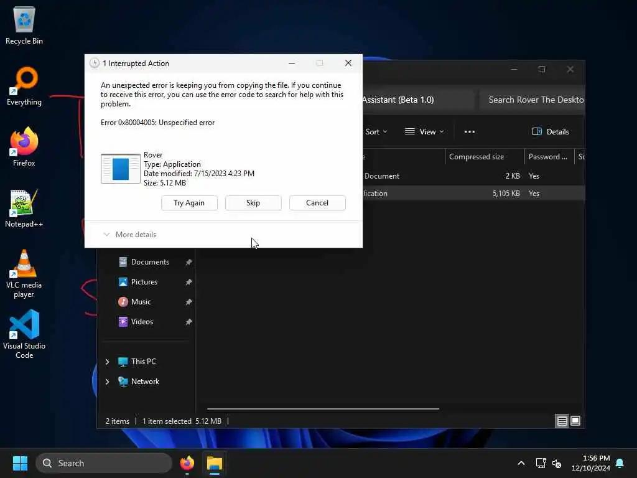Click Try Again in the error dialog

189,203
